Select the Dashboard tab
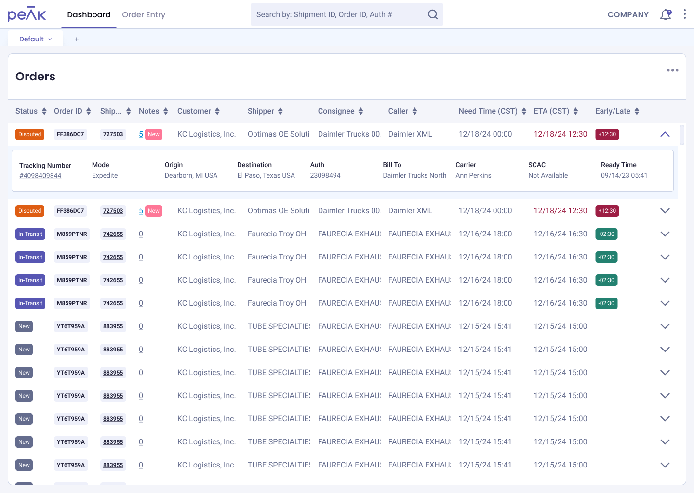Screen dimensions: 694x493 click(x=89, y=14)
